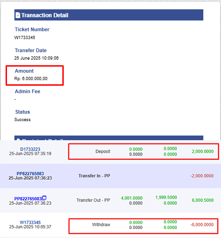Screen dimensions: 221x238
Task: Click the Deposit transaction type cell
Action: [x=103, y=151]
